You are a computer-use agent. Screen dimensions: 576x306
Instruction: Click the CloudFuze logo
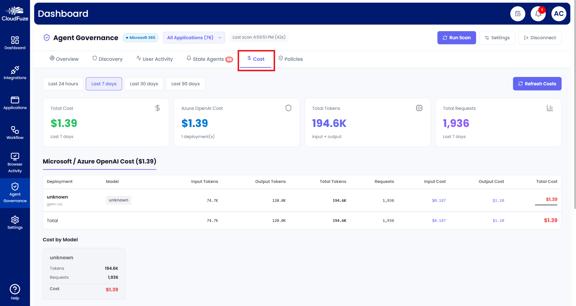[15, 14]
